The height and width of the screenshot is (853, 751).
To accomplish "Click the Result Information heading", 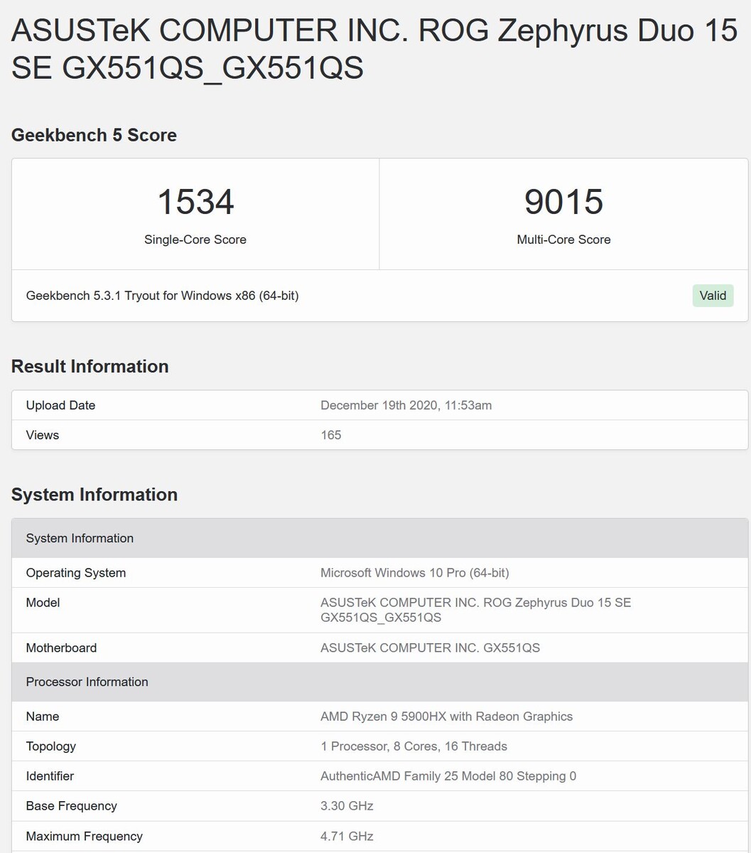I will [90, 366].
